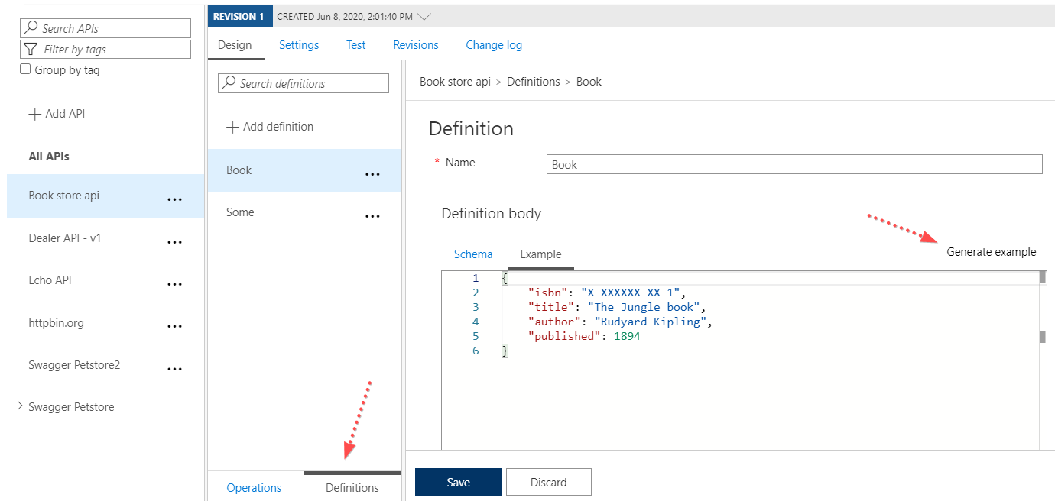Open the Some definition ellipsis menu

pos(372,216)
